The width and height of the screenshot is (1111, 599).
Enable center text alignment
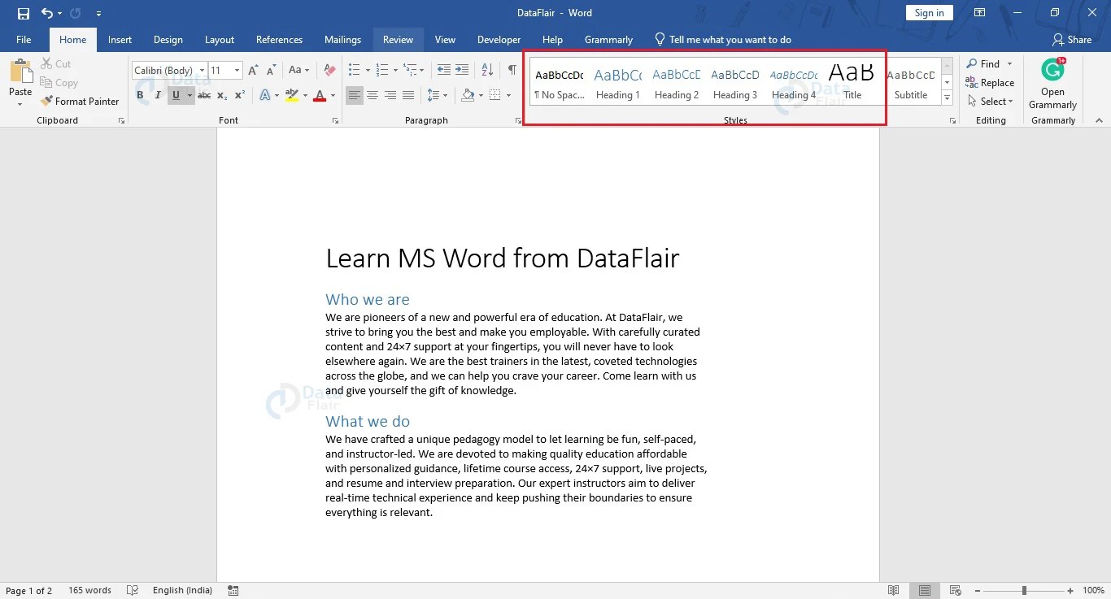(373, 95)
